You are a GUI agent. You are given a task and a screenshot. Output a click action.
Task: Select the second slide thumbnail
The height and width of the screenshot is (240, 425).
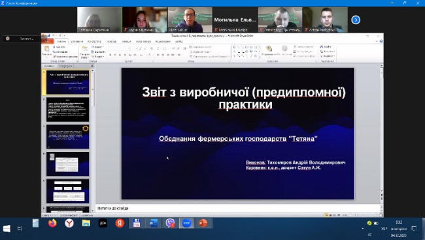click(67, 110)
